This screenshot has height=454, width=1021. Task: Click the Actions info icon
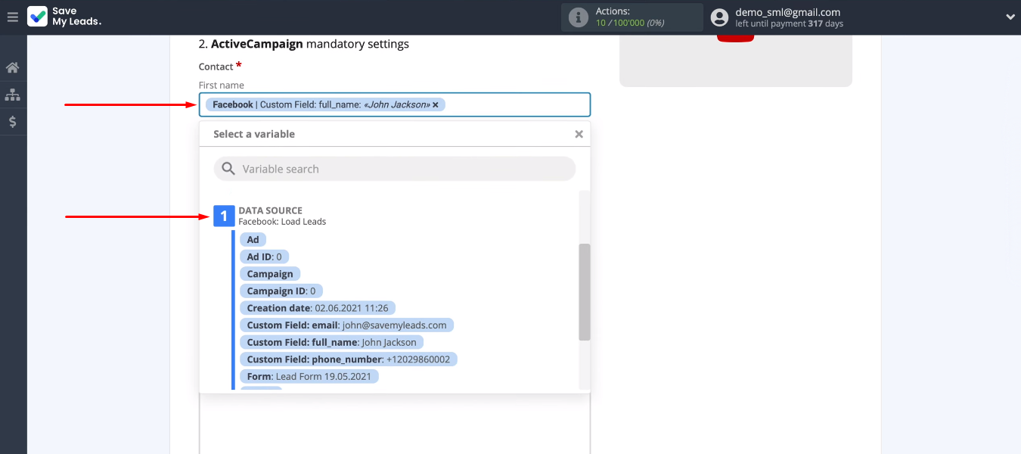tap(578, 17)
